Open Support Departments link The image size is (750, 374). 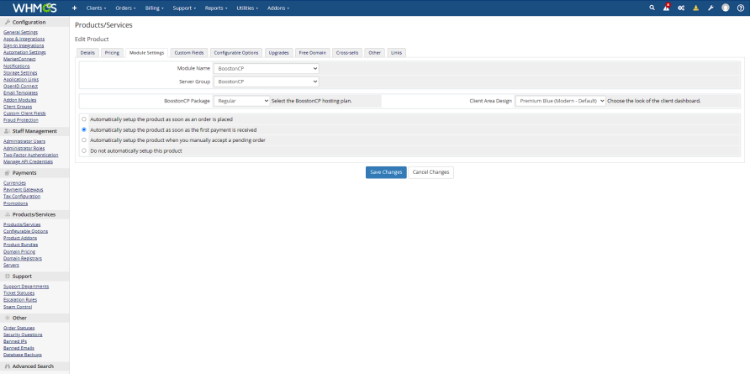(x=26, y=287)
